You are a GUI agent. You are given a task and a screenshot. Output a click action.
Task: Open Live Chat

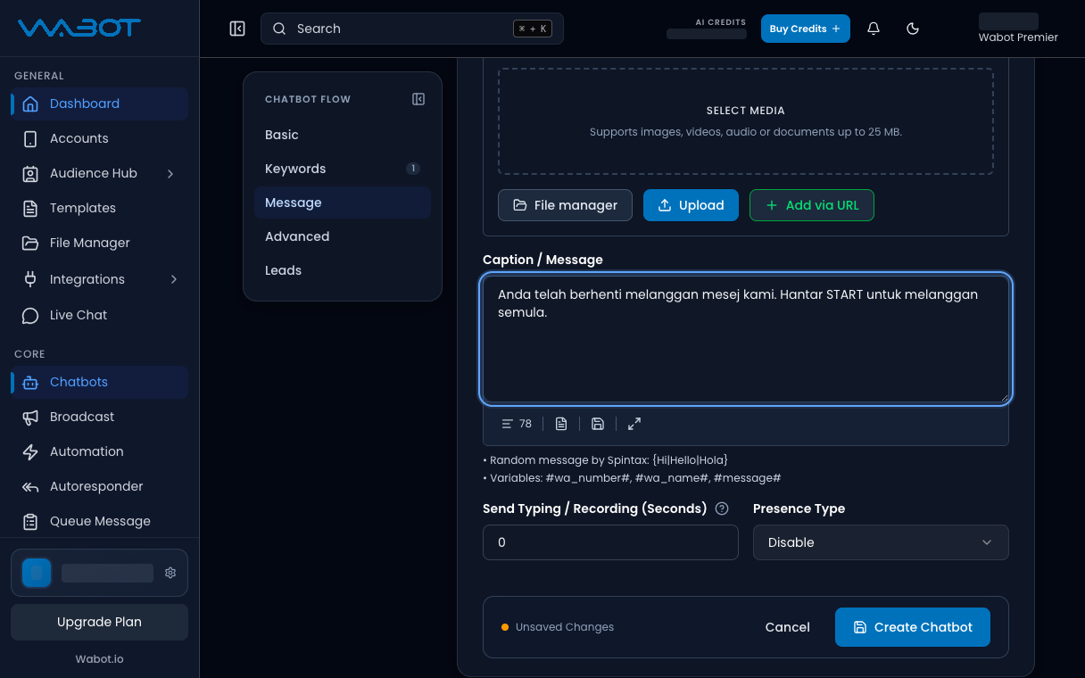click(99, 315)
